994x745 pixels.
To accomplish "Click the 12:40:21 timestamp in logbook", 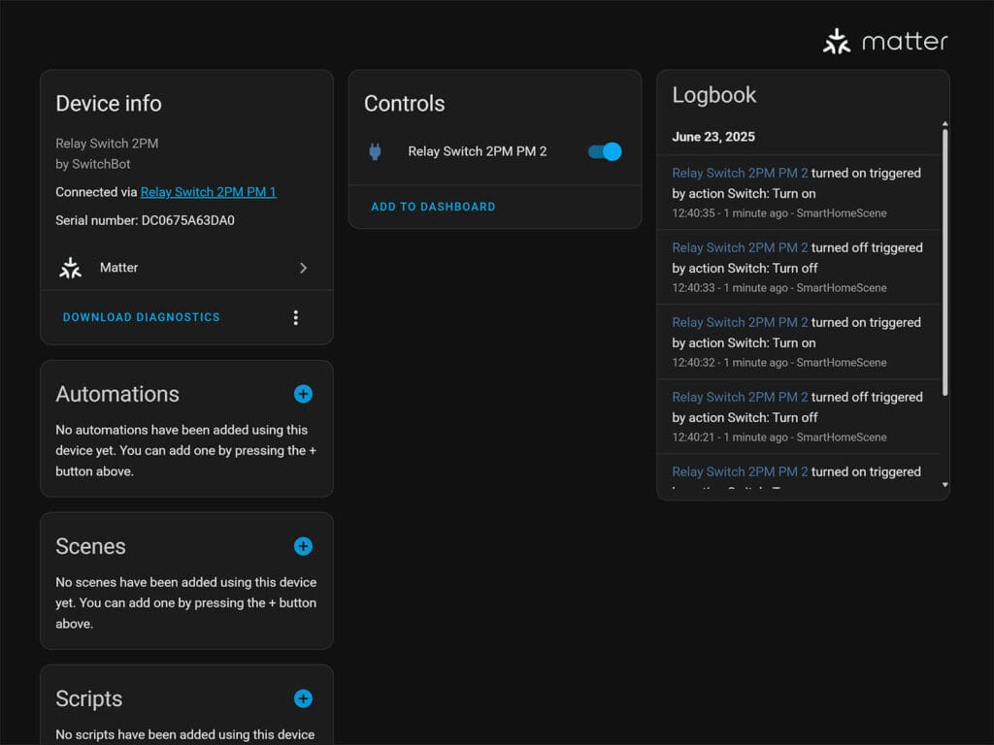I will (x=693, y=437).
